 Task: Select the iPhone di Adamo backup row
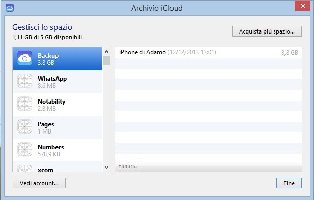(x=208, y=53)
